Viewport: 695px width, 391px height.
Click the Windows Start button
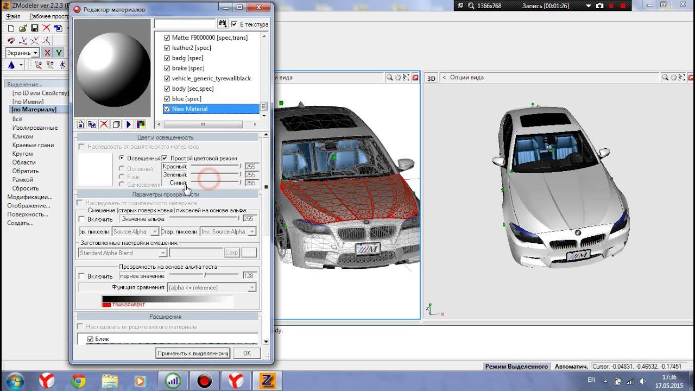point(15,380)
